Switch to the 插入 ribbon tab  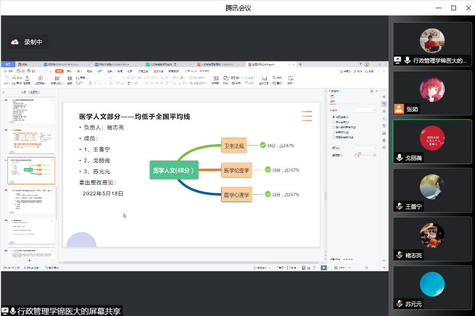pos(69,71)
